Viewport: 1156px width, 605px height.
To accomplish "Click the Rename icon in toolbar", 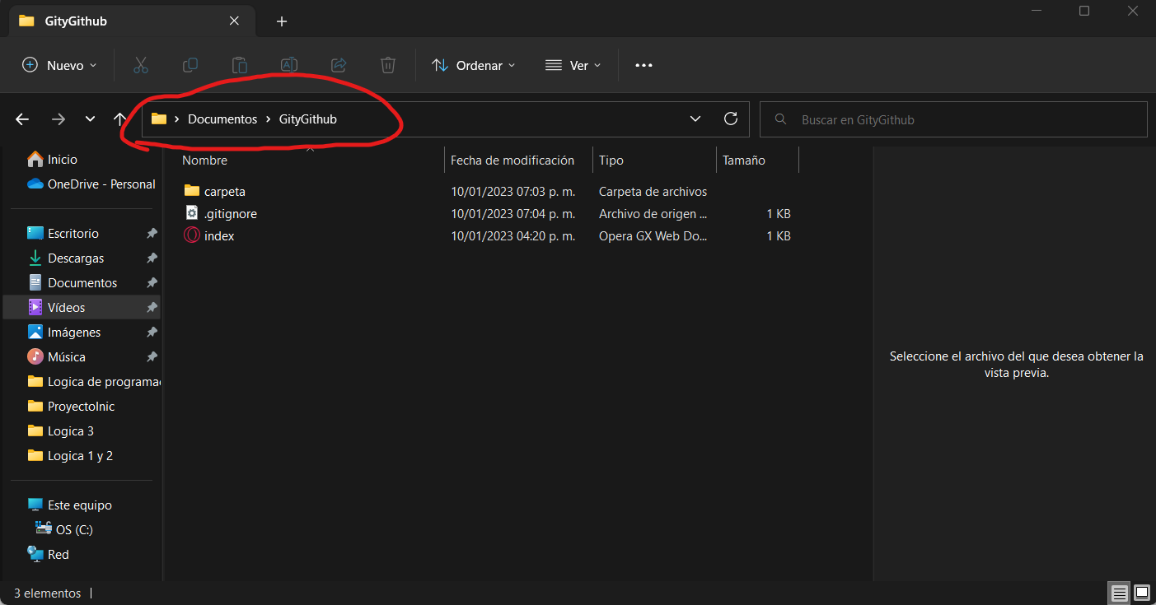I will point(289,65).
